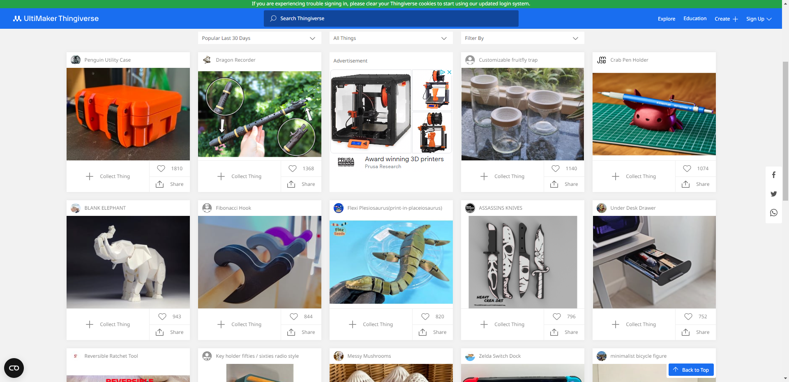Share page via WhatsApp icon

point(773,213)
